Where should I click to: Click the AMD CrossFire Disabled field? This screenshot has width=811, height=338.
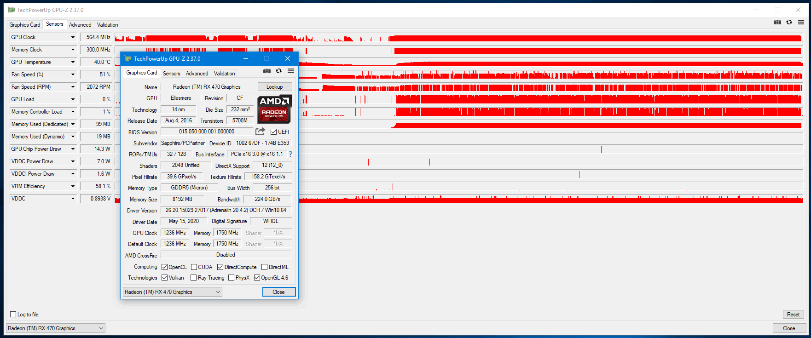click(x=226, y=255)
